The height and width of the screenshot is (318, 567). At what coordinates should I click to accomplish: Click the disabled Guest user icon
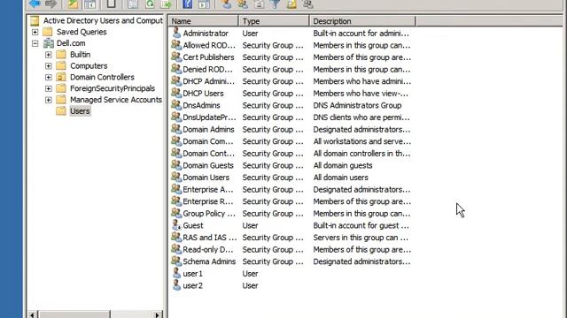(176, 225)
